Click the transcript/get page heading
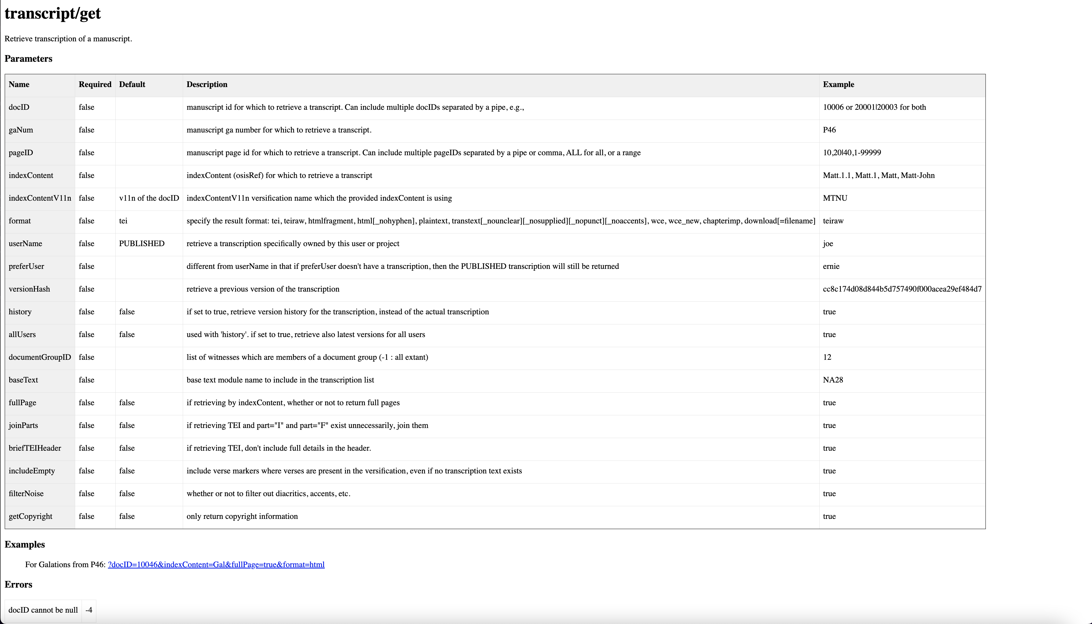 tap(53, 13)
